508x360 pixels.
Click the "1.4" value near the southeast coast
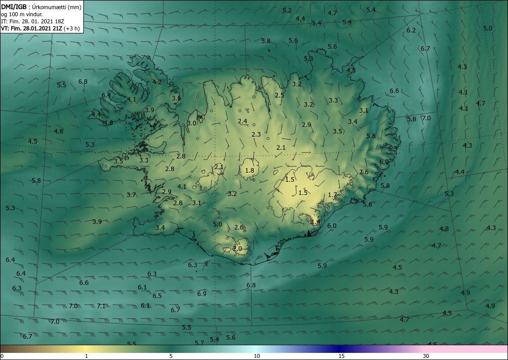click(315, 222)
